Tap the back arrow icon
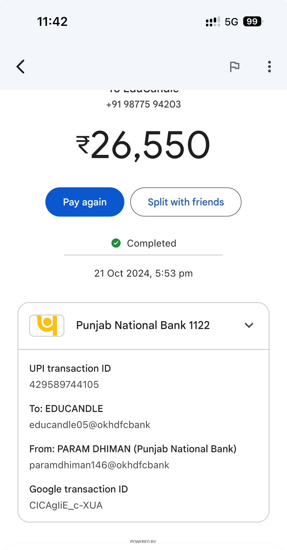The height and width of the screenshot is (550, 287). click(21, 67)
